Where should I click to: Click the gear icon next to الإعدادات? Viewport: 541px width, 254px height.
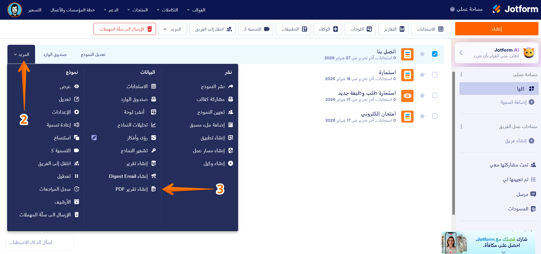(x=76, y=112)
